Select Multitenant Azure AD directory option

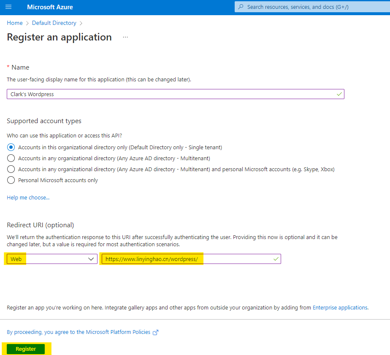click(11, 159)
